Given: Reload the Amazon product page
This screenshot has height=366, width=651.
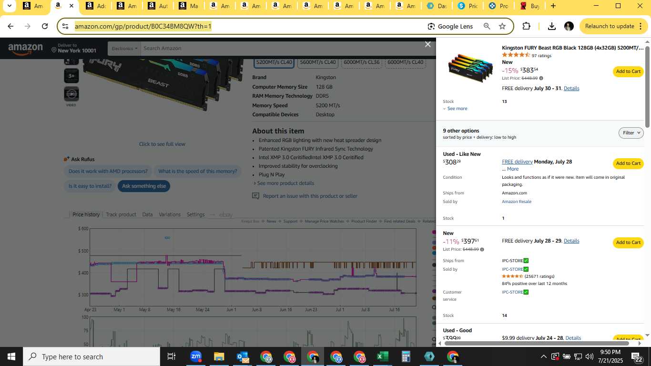Looking at the screenshot, I should 45,26.
